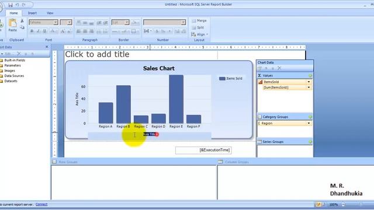
Task: Open the border width combo box
Action: [x=120, y=22]
